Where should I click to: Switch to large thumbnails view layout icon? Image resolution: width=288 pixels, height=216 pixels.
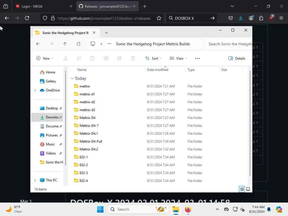[248, 189]
